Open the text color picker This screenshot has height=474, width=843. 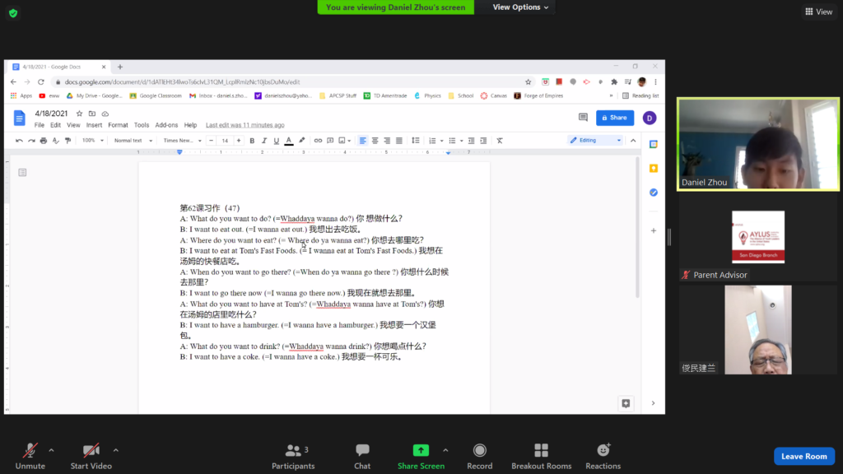[x=289, y=141]
